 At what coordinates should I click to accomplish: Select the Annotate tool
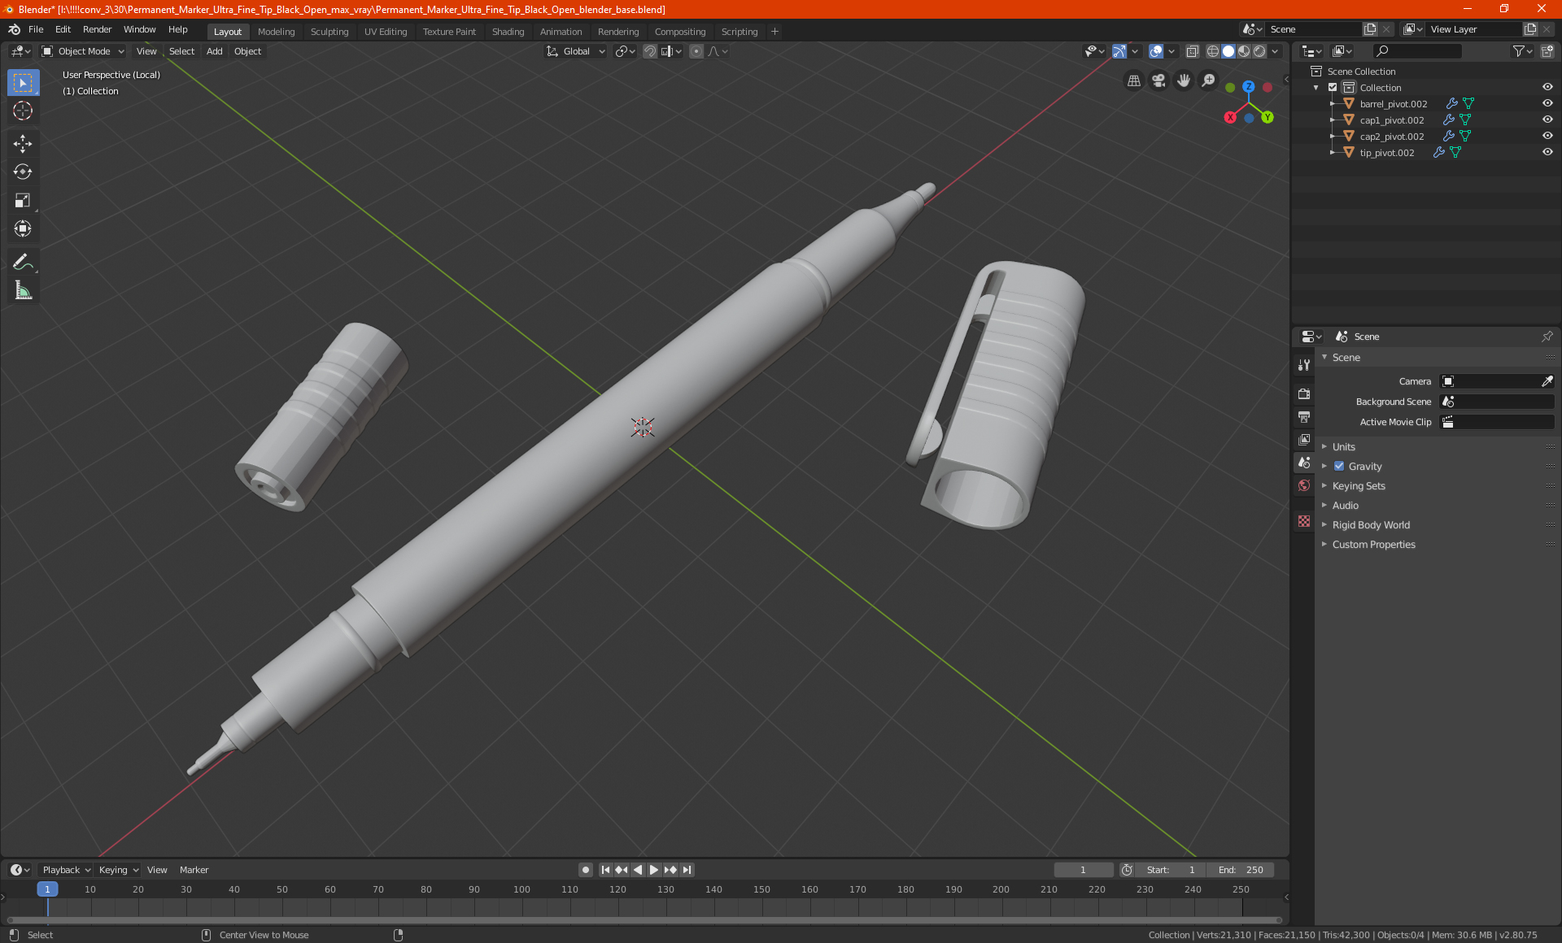point(23,262)
